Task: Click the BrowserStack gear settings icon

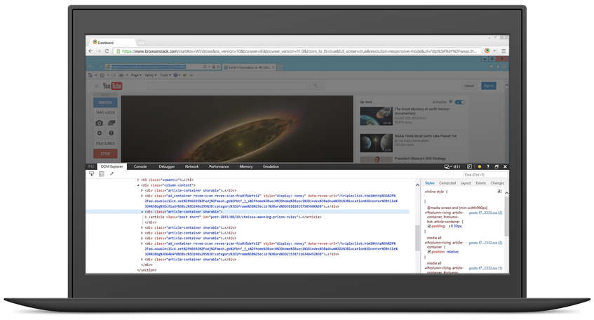Action: (x=100, y=133)
